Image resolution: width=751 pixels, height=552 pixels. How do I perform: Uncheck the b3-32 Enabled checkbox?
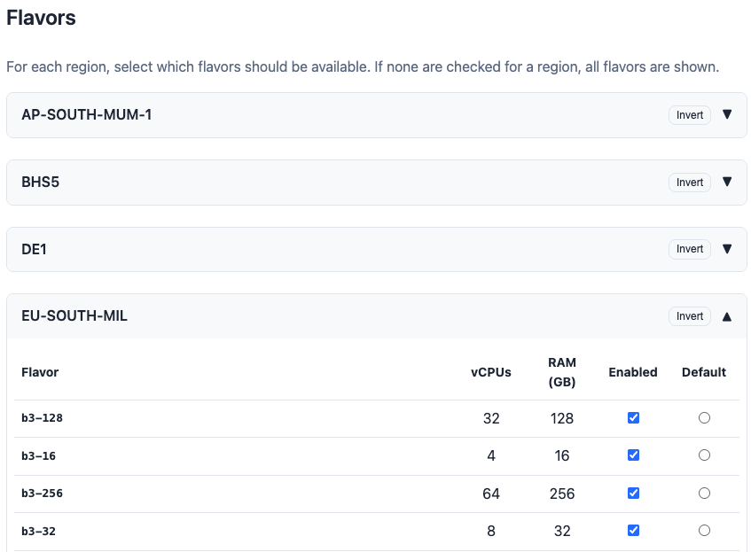(633, 531)
